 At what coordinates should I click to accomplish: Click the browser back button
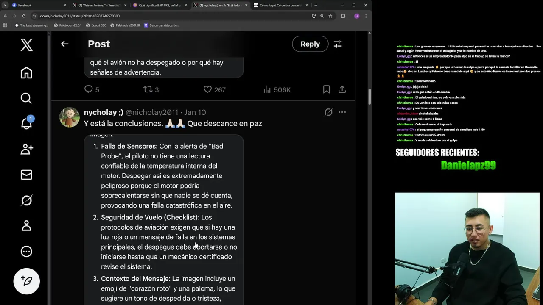point(6,16)
